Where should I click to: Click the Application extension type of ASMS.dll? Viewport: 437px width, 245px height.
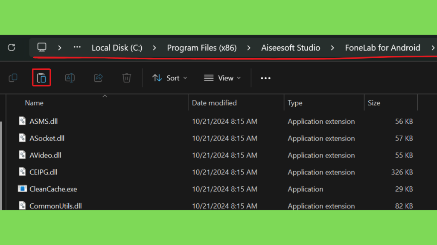tap(321, 121)
